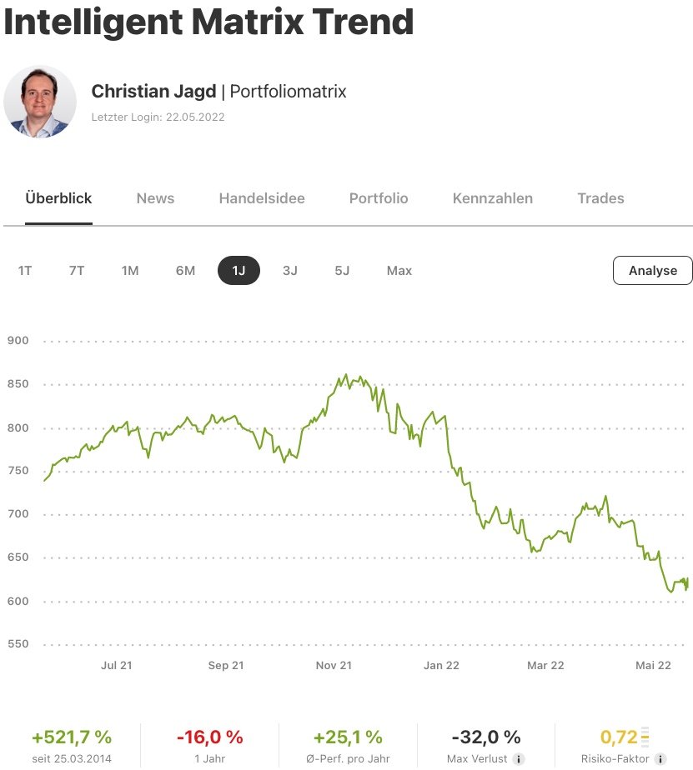Go to the Portfolio tab

(x=379, y=198)
